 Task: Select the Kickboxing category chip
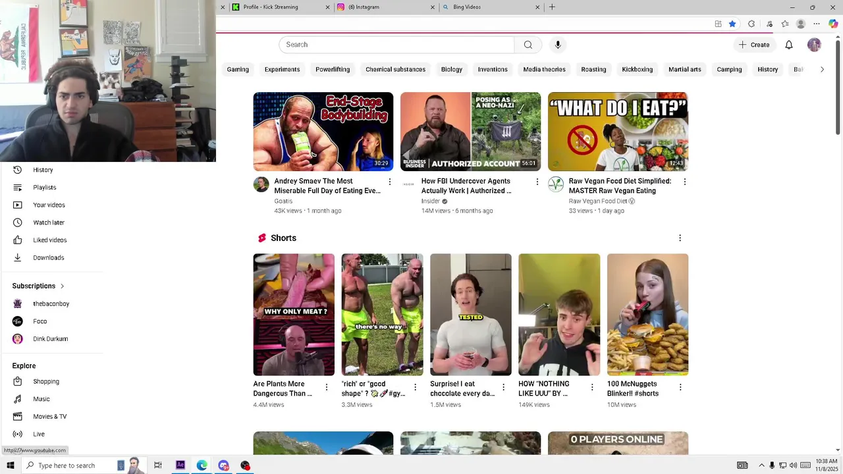pyautogui.click(x=638, y=69)
